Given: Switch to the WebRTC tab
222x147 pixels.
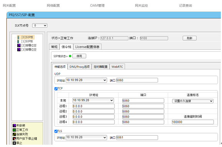Looking at the screenshot, I should [117, 67].
